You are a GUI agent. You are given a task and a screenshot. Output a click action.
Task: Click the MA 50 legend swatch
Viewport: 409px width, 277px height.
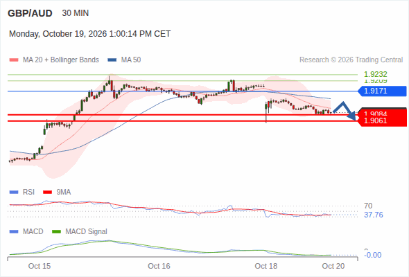point(112,60)
